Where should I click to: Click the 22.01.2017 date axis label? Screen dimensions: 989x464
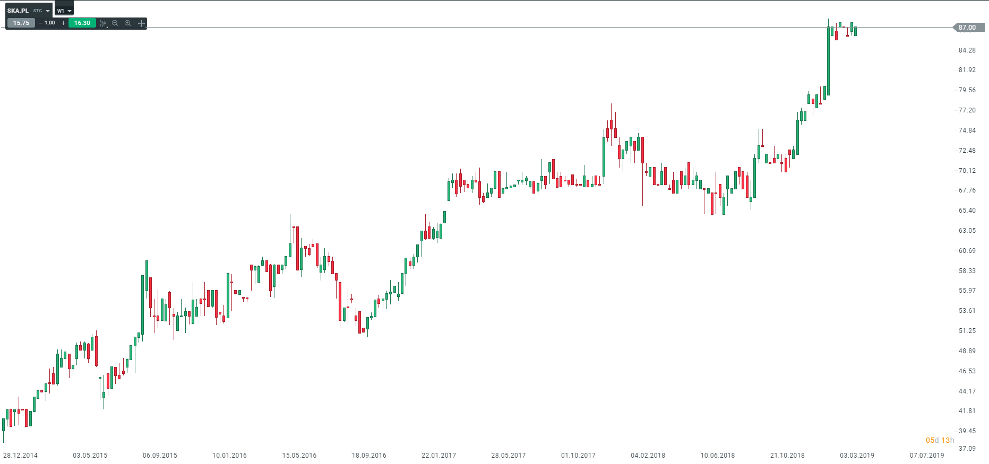(x=438, y=455)
